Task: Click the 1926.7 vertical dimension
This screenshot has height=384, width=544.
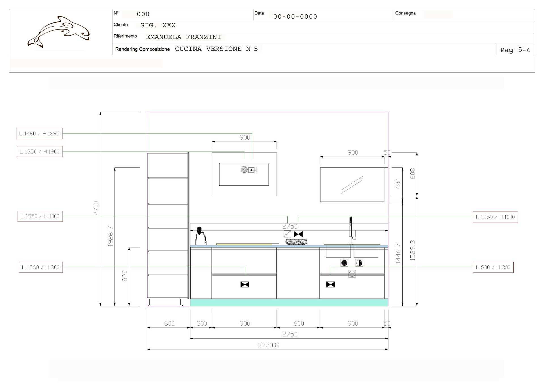Action: click(110, 236)
